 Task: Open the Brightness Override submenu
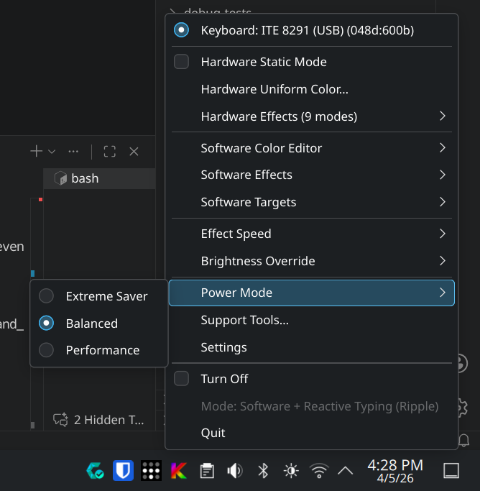(312, 261)
